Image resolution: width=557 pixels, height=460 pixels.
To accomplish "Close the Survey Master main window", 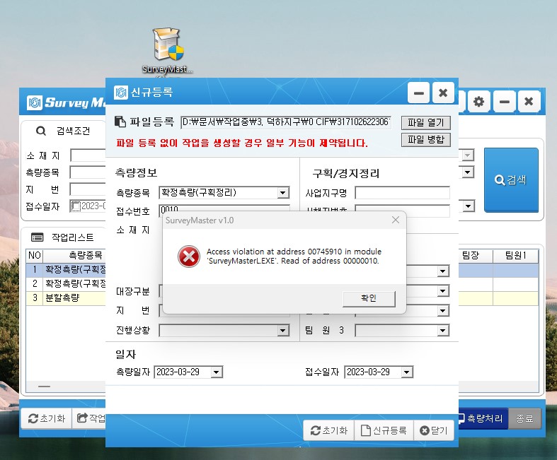I will click(x=529, y=102).
